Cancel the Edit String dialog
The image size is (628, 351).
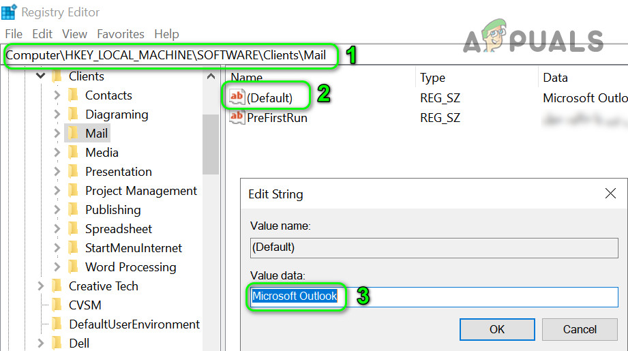point(580,329)
